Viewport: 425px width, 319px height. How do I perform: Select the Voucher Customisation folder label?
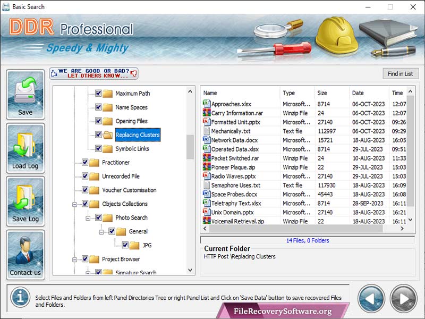point(129,190)
